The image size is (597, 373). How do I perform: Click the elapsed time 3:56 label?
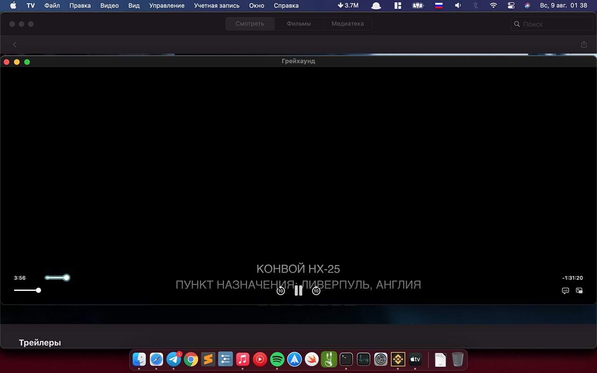click(x=20, y=278)
